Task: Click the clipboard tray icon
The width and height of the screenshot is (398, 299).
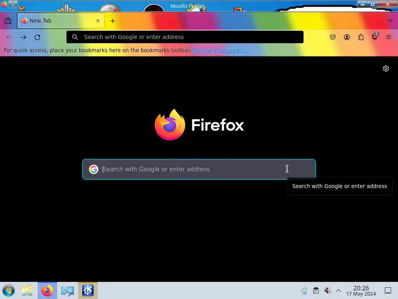Action: click(316, 290)
